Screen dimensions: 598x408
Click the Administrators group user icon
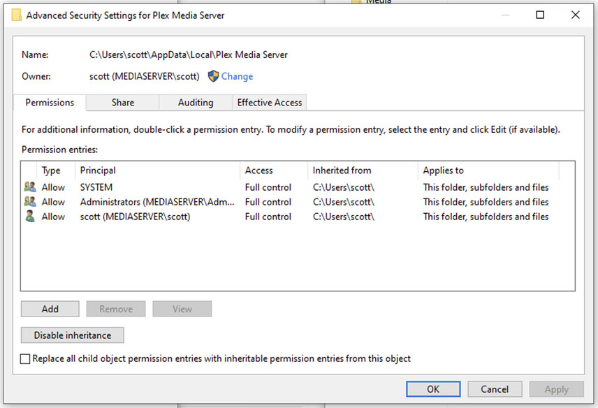point(29,202)
